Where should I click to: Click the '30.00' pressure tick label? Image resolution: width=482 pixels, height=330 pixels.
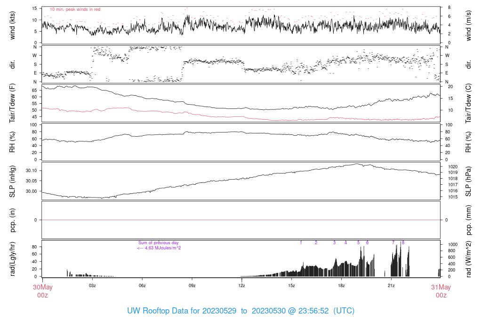coord(32,191)
